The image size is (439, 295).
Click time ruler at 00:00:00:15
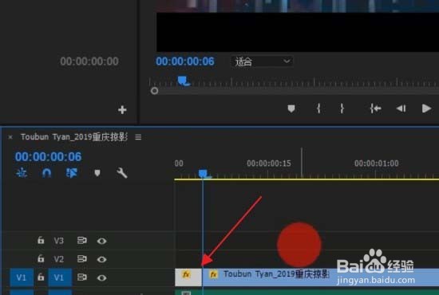coord(269,163)
